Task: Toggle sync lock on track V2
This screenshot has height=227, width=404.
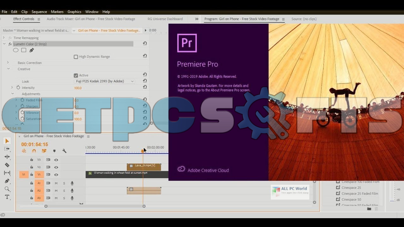Action: coord(48,167)
